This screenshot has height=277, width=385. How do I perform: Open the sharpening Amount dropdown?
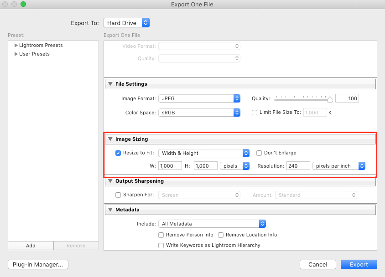[x=316, y=195]
